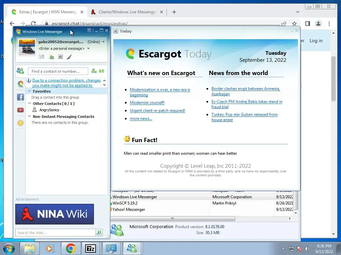Click the notification scroll up arrow
This screenshot has height=255, width=341.
coord(104,80)
